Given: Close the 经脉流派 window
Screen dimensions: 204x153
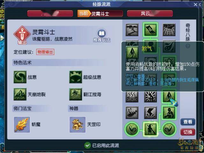Looking at the screenshot, I should click(x=195, y=5).
